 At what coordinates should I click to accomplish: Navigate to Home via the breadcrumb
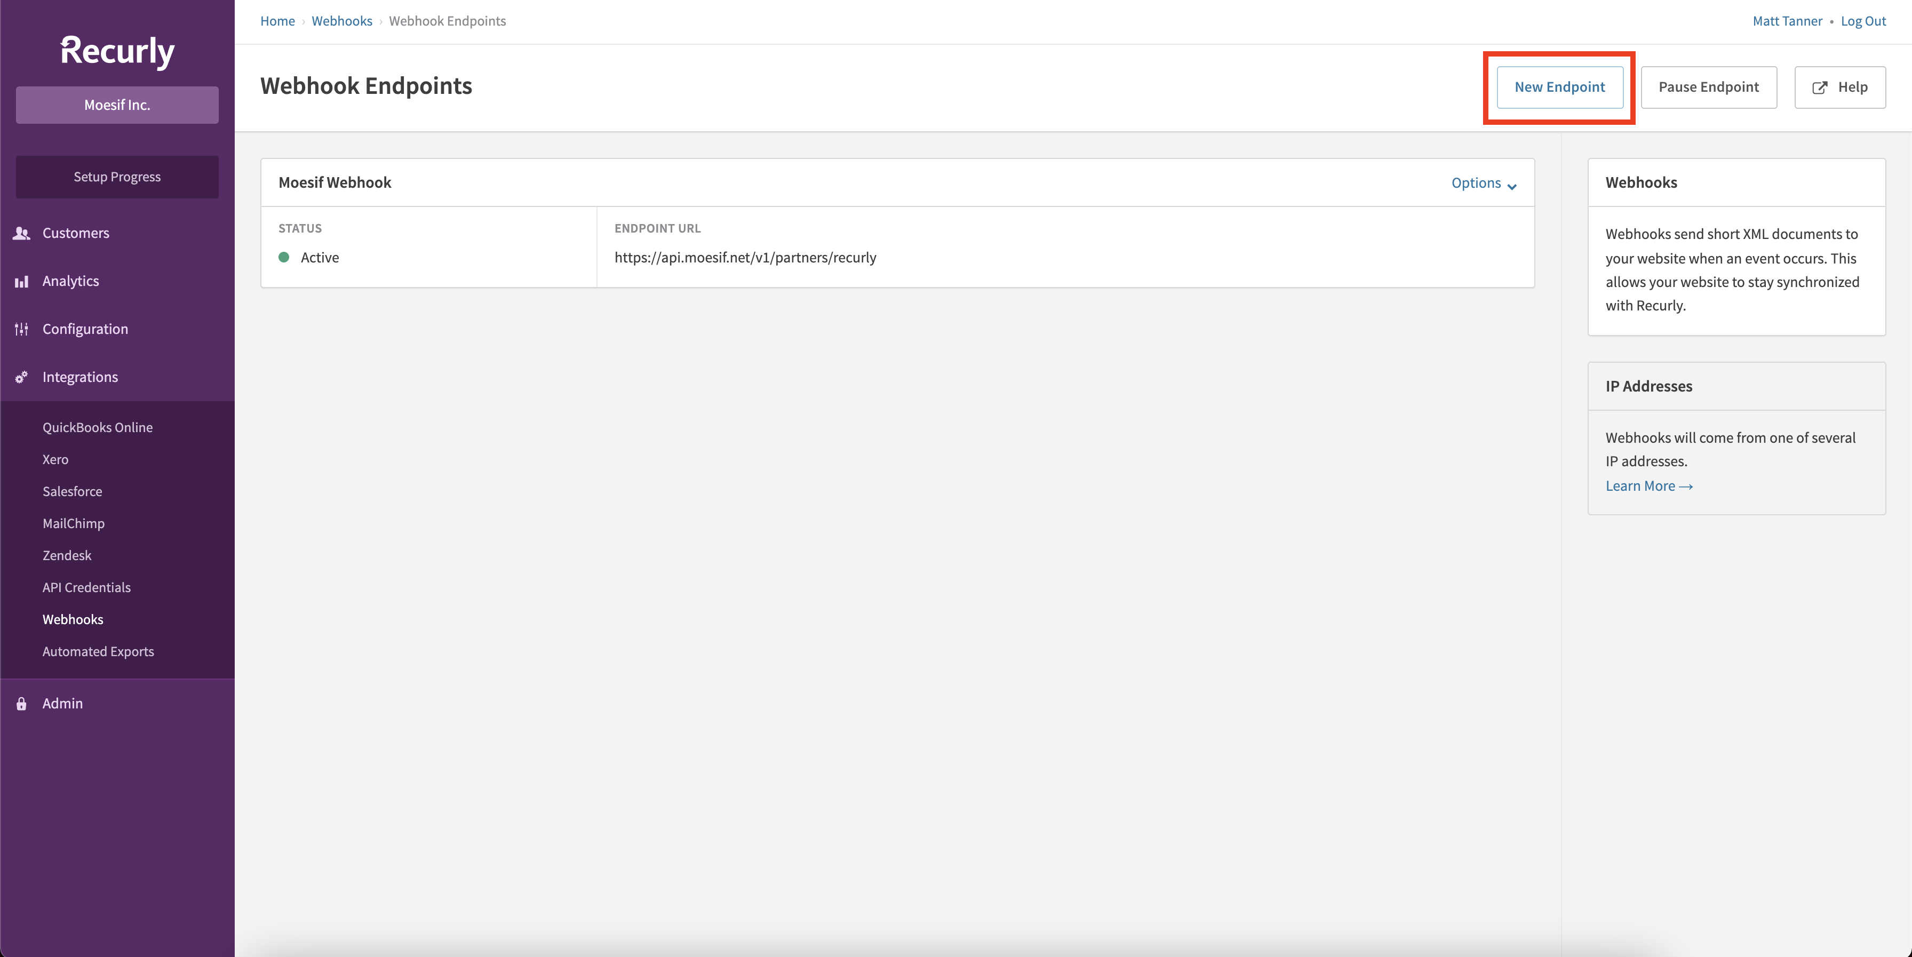(277, 21)
